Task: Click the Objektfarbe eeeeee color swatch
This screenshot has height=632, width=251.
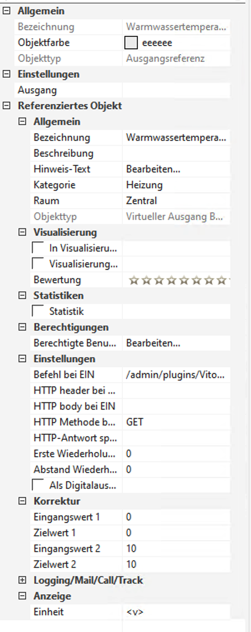Action: point(131,42)
